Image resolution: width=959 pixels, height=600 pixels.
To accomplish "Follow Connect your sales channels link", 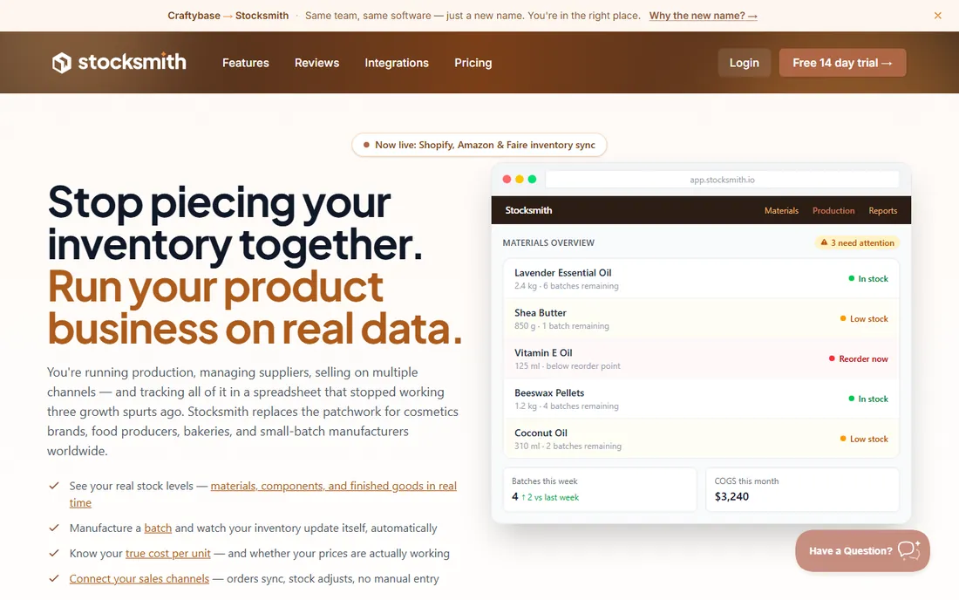I will tap(139, 578).
